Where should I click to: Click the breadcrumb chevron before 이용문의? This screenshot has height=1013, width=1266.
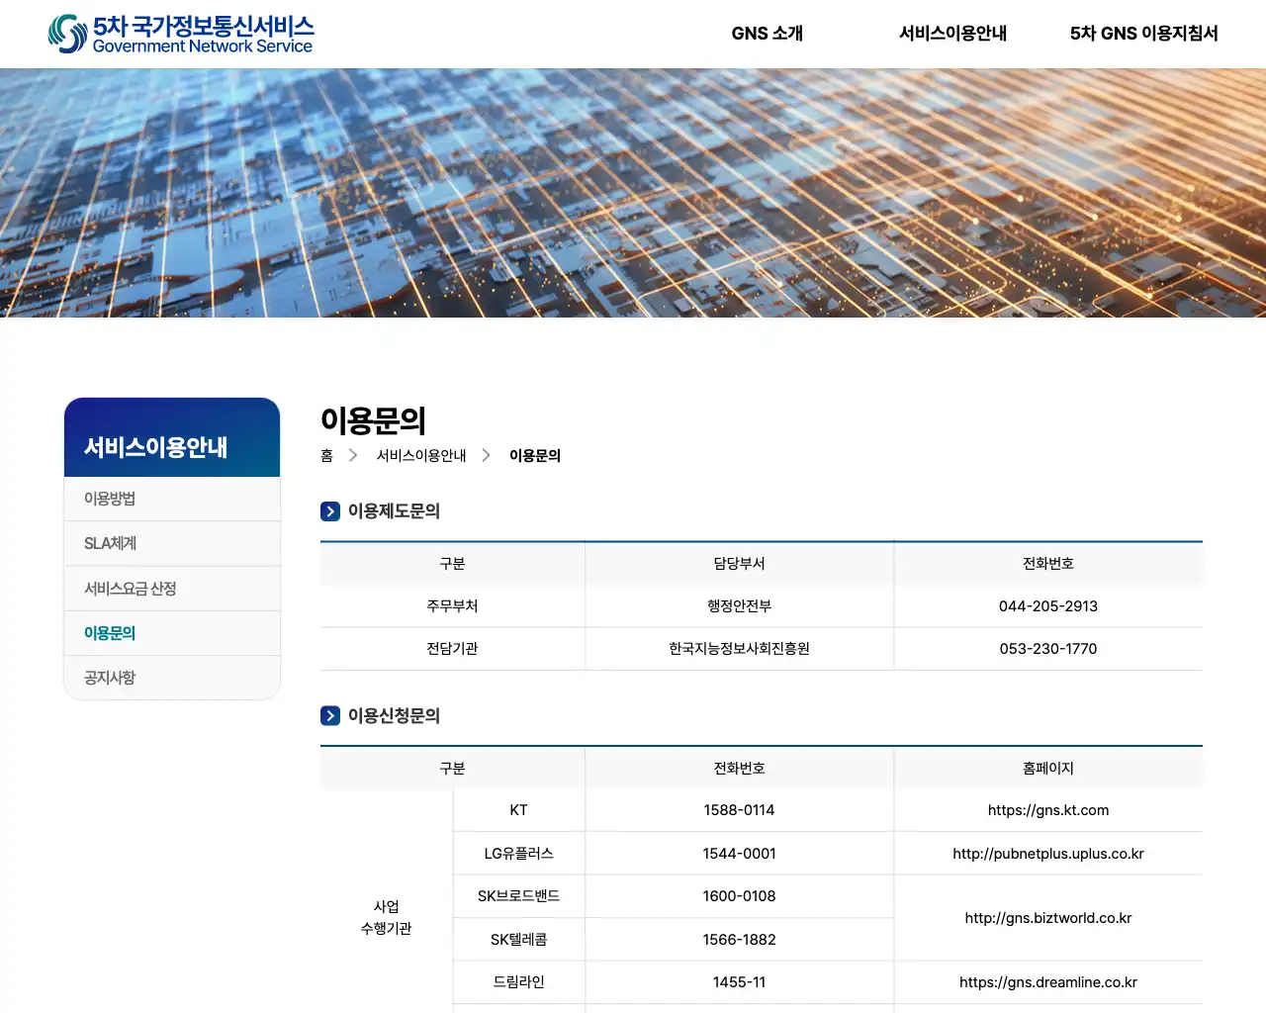click(x=486, y=455)
